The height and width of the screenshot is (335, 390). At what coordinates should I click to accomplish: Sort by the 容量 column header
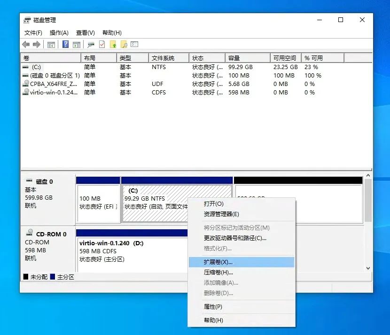coord(248,58)
